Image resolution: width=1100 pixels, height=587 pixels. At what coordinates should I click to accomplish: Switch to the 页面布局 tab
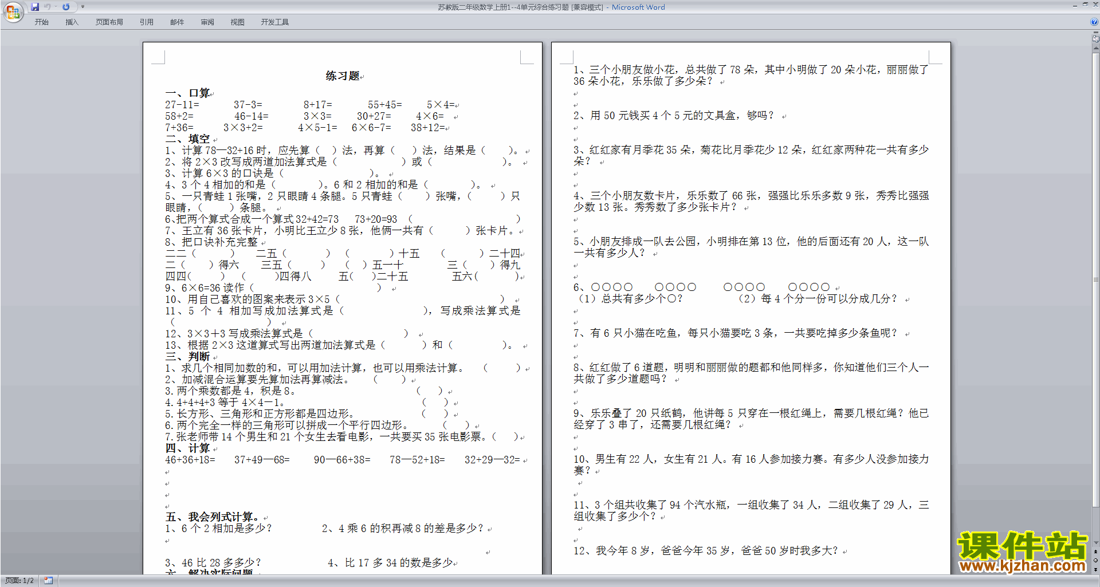(x=109, y=22)
